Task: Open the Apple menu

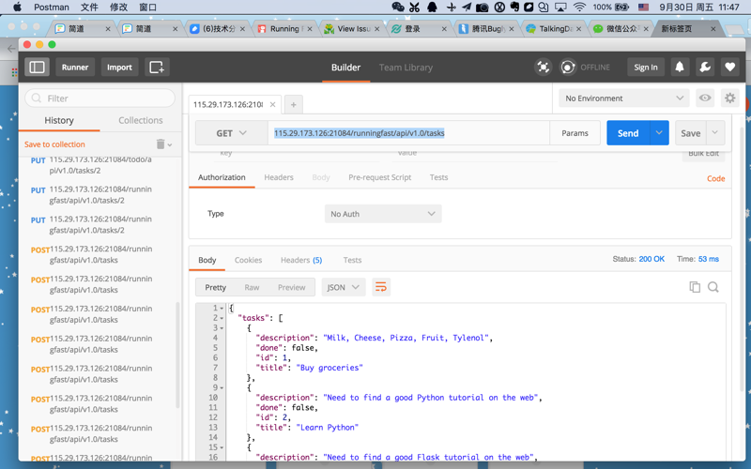Action: coord(17,7)
